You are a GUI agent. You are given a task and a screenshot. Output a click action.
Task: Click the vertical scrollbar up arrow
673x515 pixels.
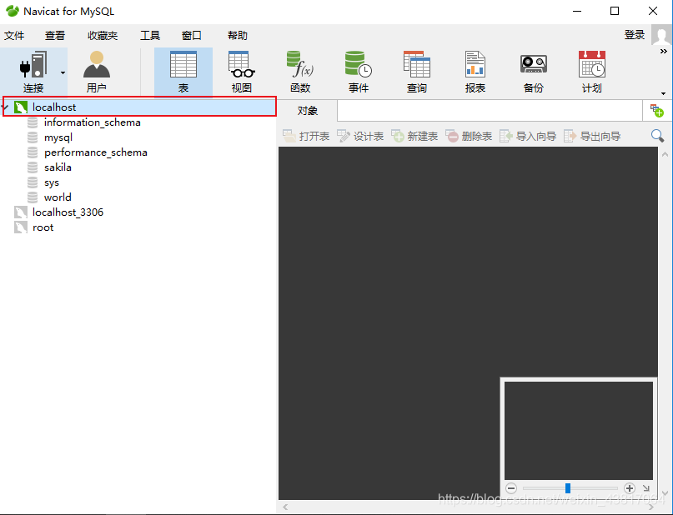pos(665,154)
